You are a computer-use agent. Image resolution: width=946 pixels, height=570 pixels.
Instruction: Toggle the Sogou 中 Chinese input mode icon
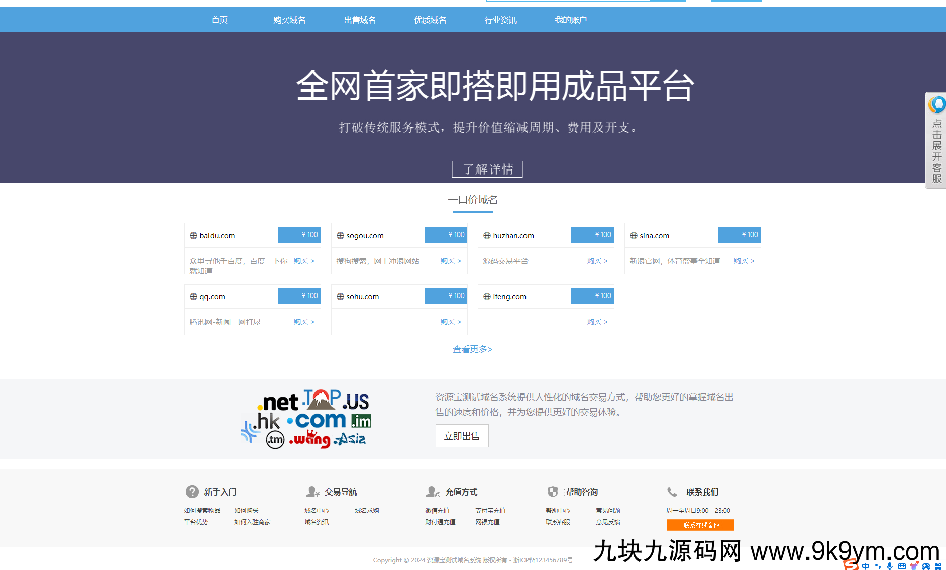[x=865, y=566]
